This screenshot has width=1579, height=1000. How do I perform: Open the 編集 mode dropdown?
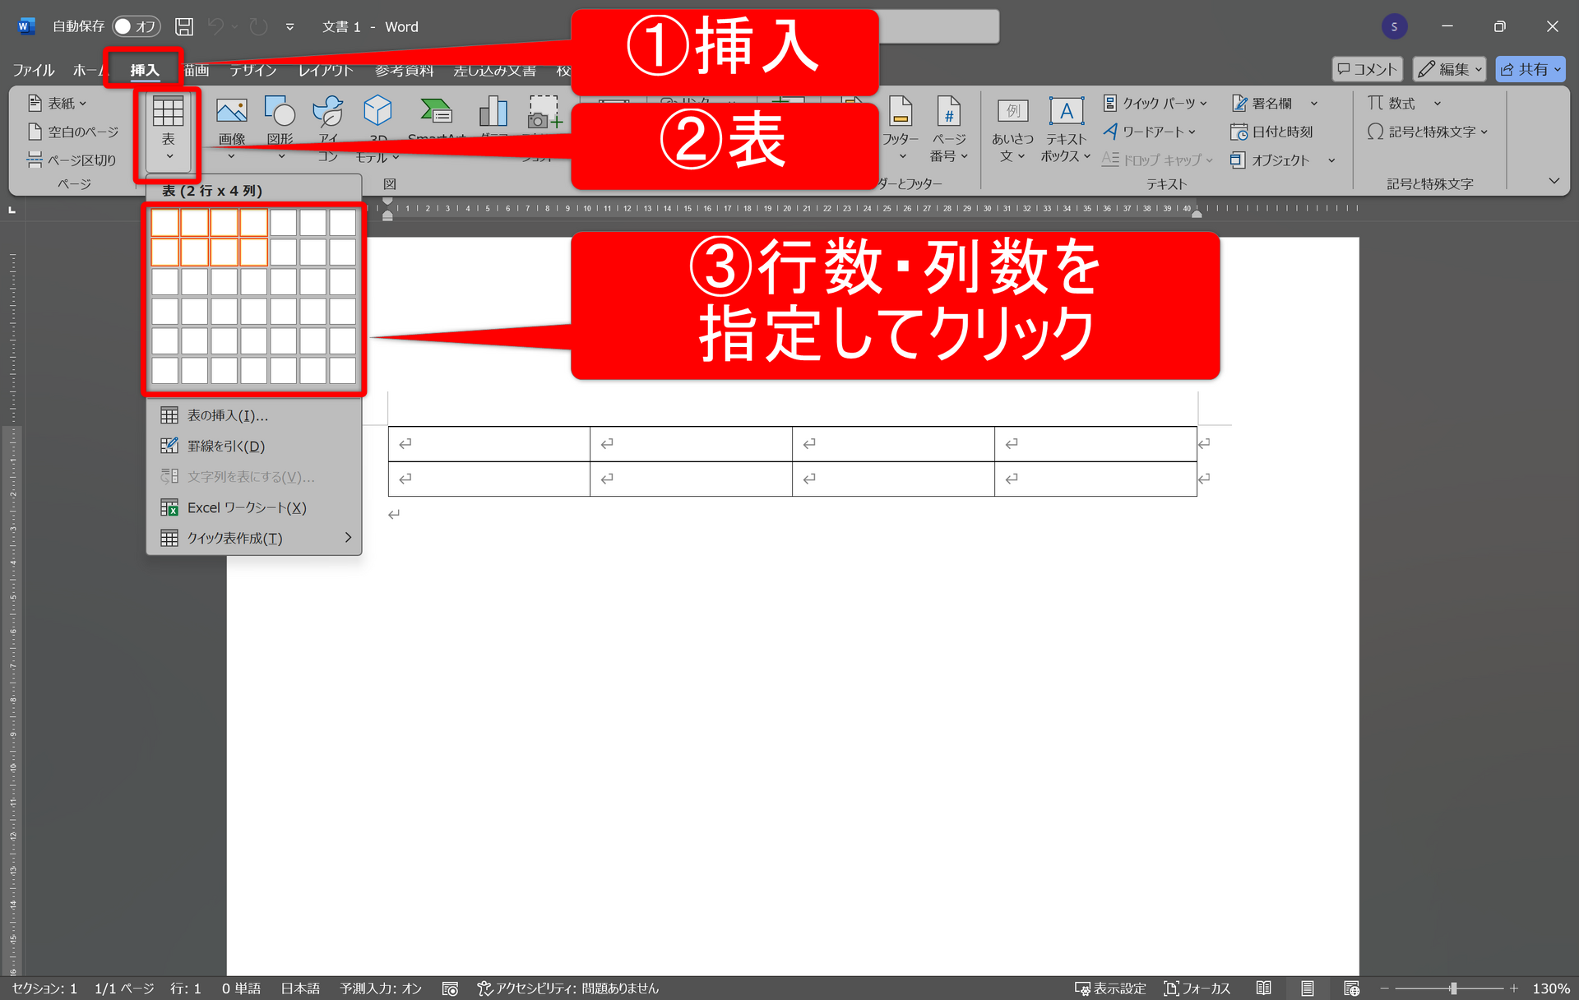(1448, 69)
